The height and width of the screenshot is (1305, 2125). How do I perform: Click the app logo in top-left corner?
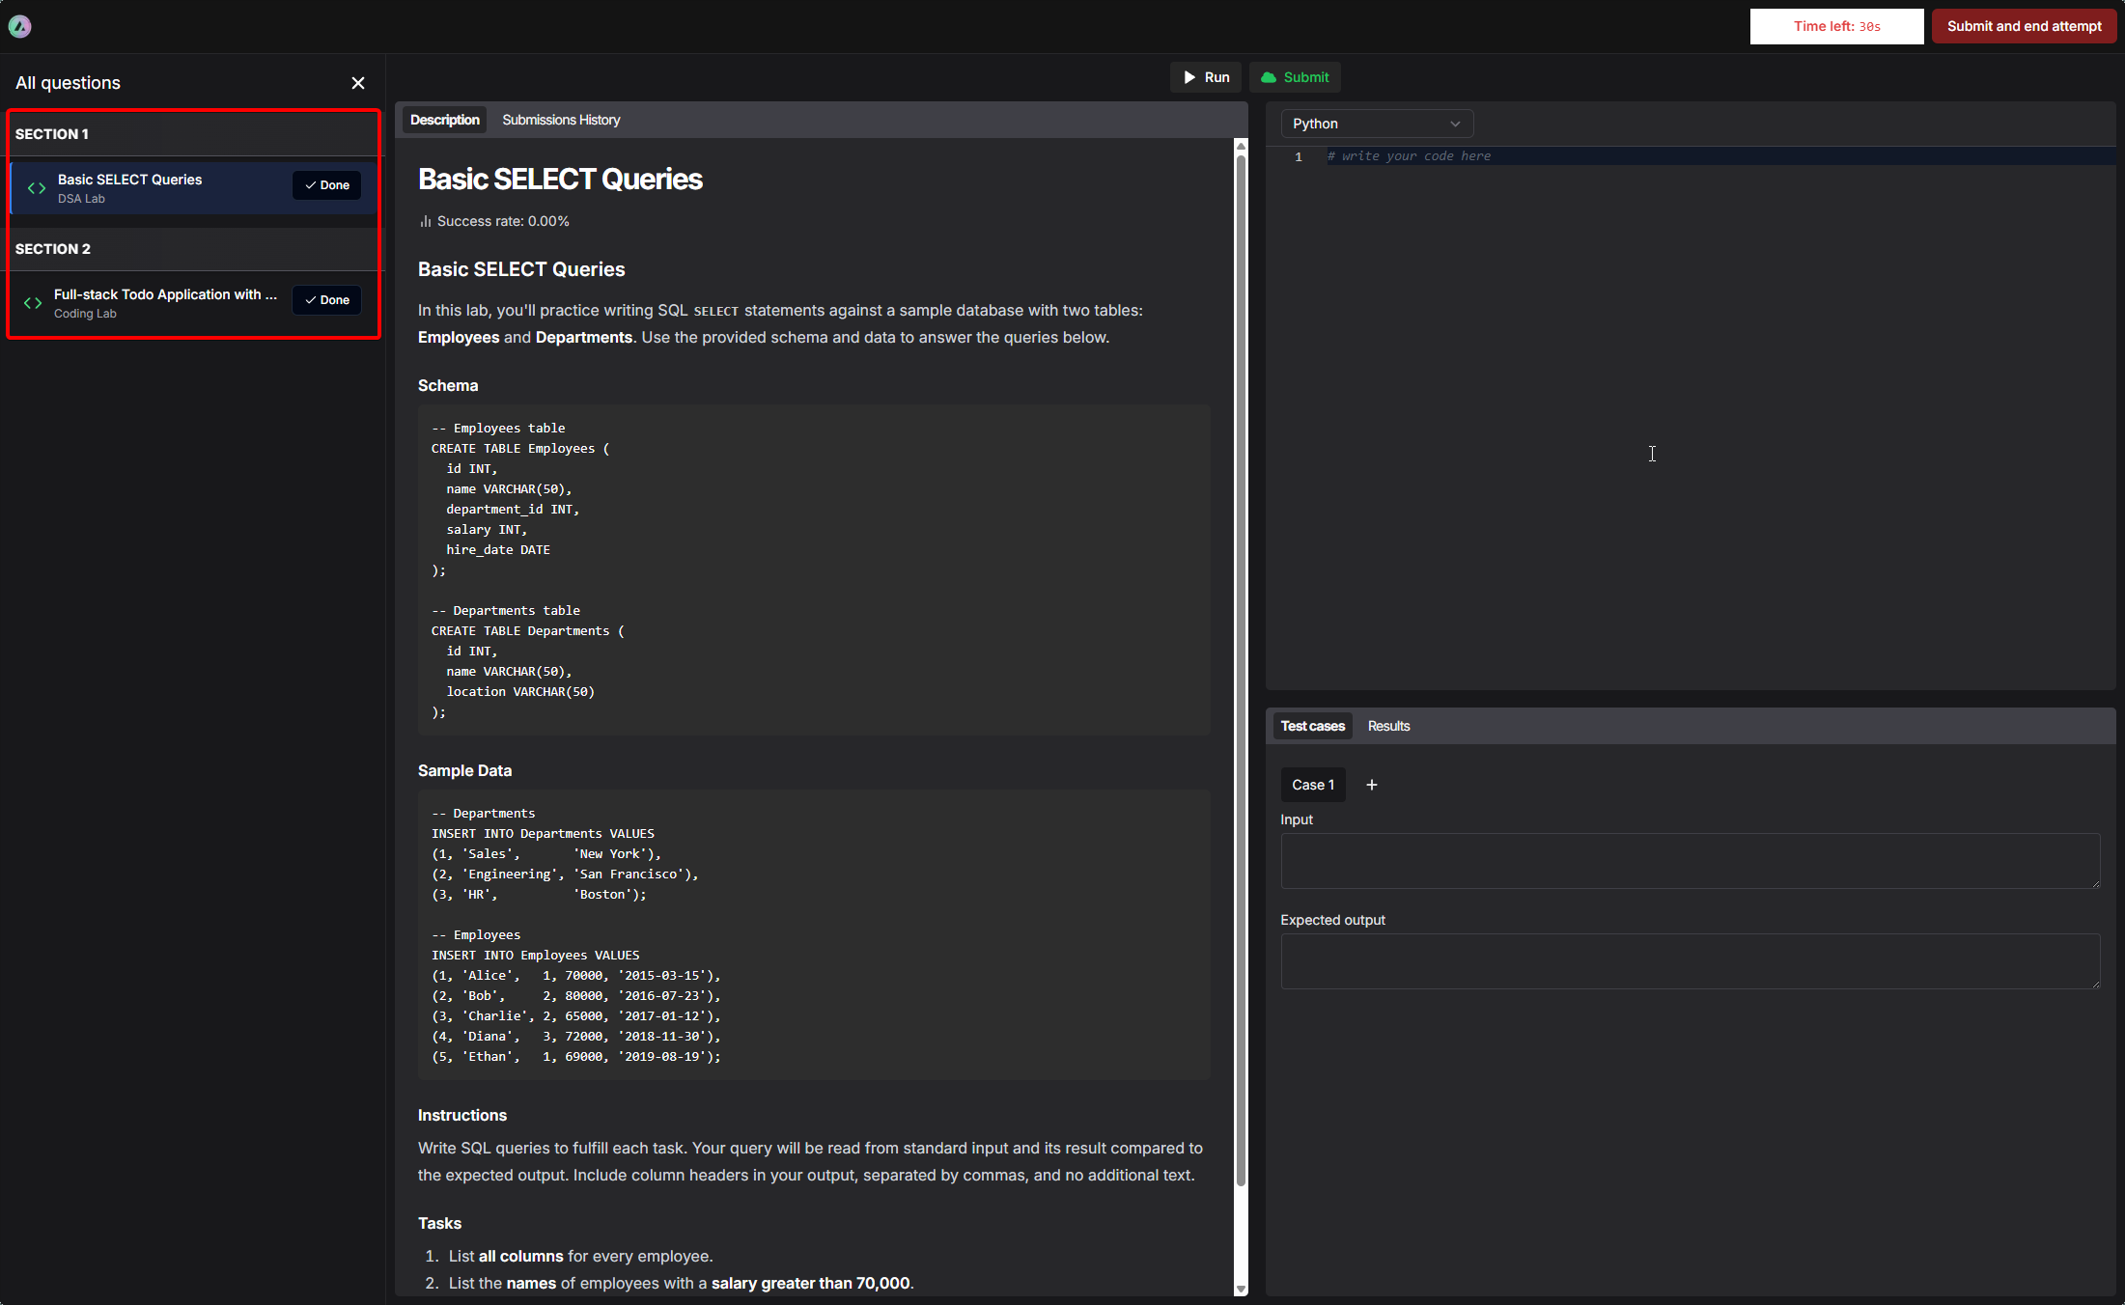19,26
